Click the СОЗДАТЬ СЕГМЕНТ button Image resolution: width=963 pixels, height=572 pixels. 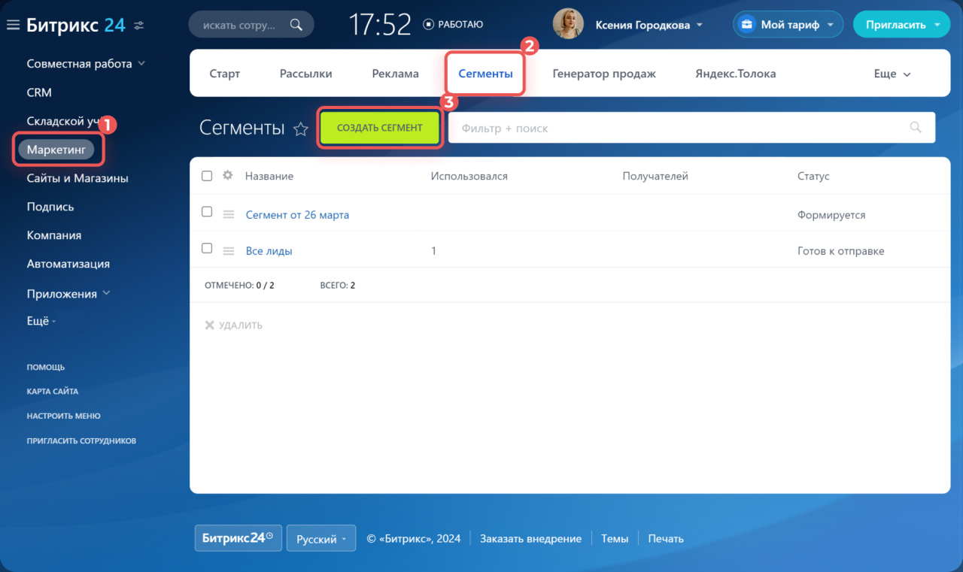379,128
